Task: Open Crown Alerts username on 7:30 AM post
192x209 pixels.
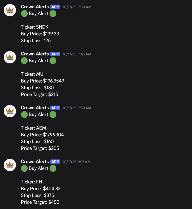Action: point(35,7)
